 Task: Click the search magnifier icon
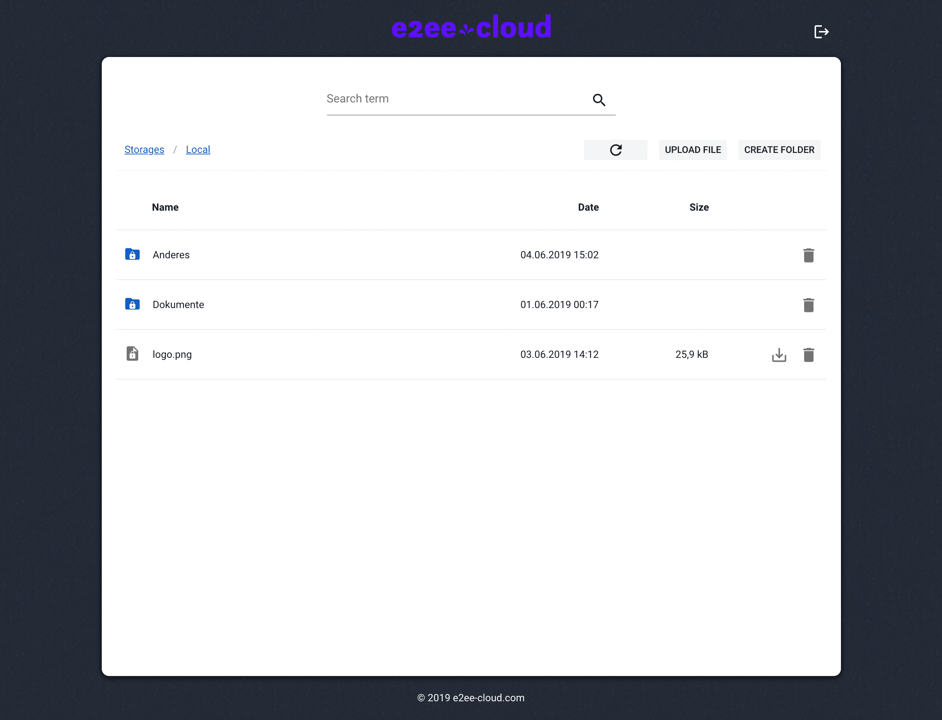point(598,99)
